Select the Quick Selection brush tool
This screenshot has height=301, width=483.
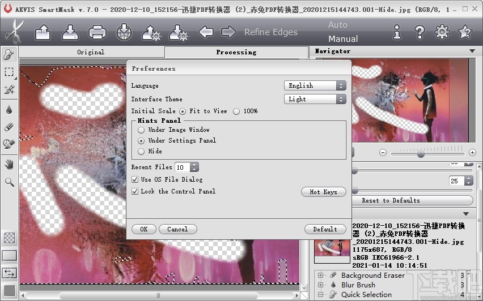[9, 54]
